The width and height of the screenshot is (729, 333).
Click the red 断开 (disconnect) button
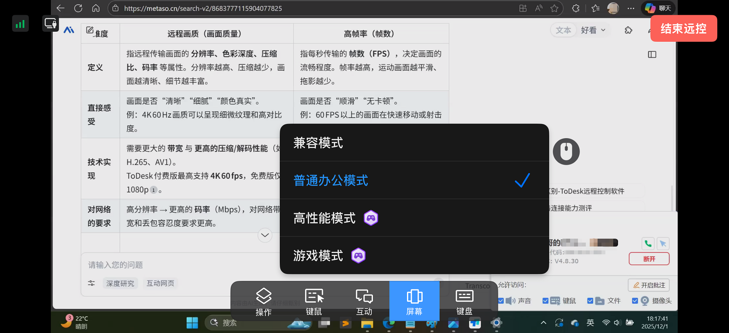(x=649, y=259)
